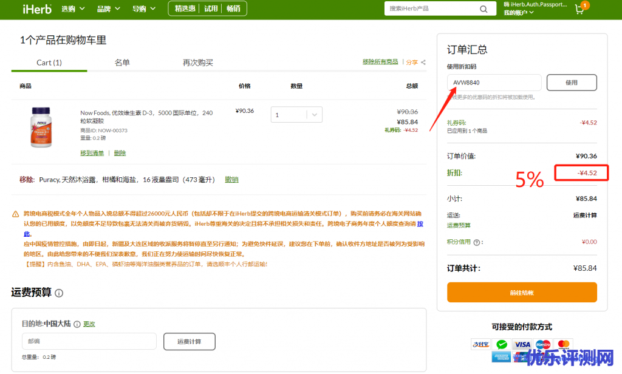This screenshot has width=622, height=374.
Task: Click the 运费计算 button next to postal code
Action: (x=189, y=341)
